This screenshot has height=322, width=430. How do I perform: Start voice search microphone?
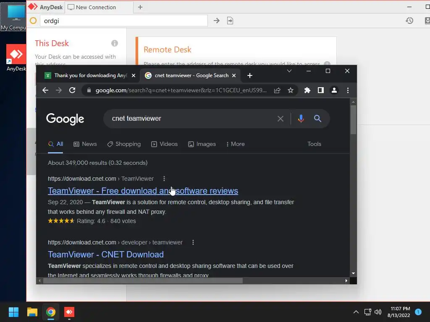(x=301, y=119)
